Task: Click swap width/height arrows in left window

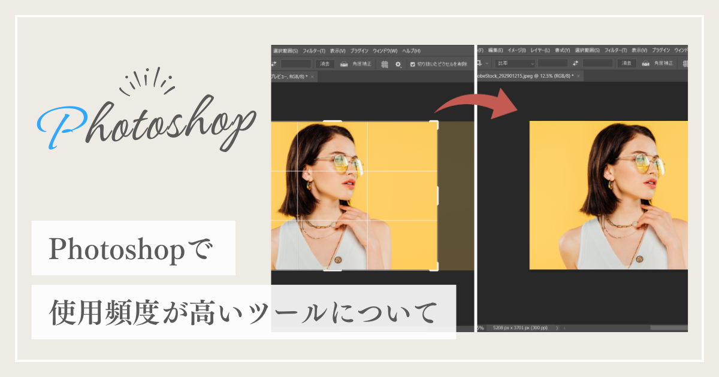Action: tap(274, 63)
